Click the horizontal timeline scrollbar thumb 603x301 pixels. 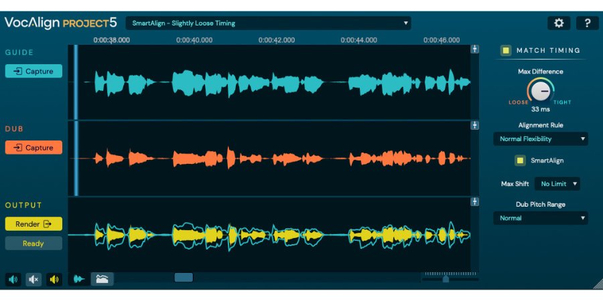click(184, 278)
